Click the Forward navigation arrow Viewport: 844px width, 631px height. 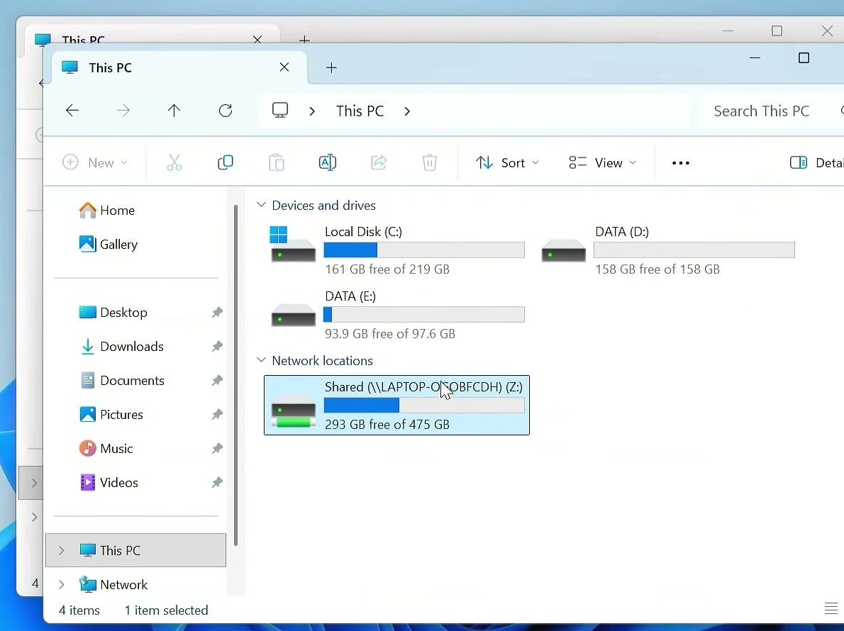tap(123, 111)
